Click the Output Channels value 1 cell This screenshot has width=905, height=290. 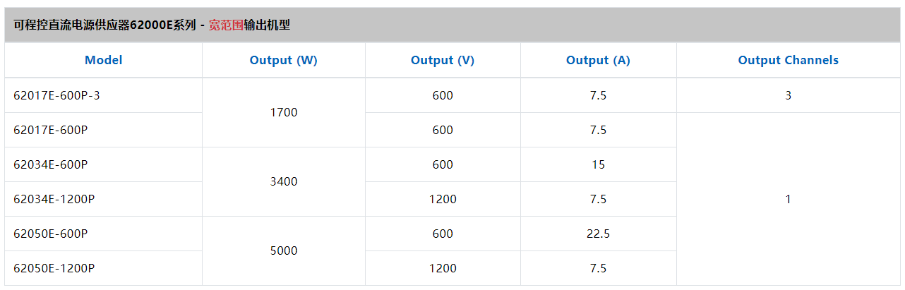[x=789, y=199]
